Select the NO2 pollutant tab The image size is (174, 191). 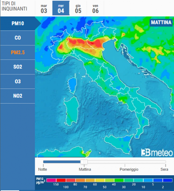coord(18,96)
